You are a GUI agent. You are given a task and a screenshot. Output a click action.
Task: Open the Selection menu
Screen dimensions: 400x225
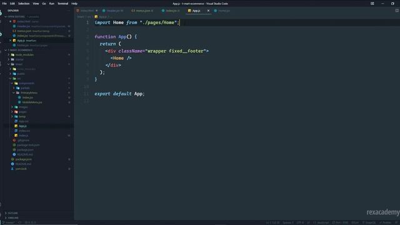coord(24,4)
